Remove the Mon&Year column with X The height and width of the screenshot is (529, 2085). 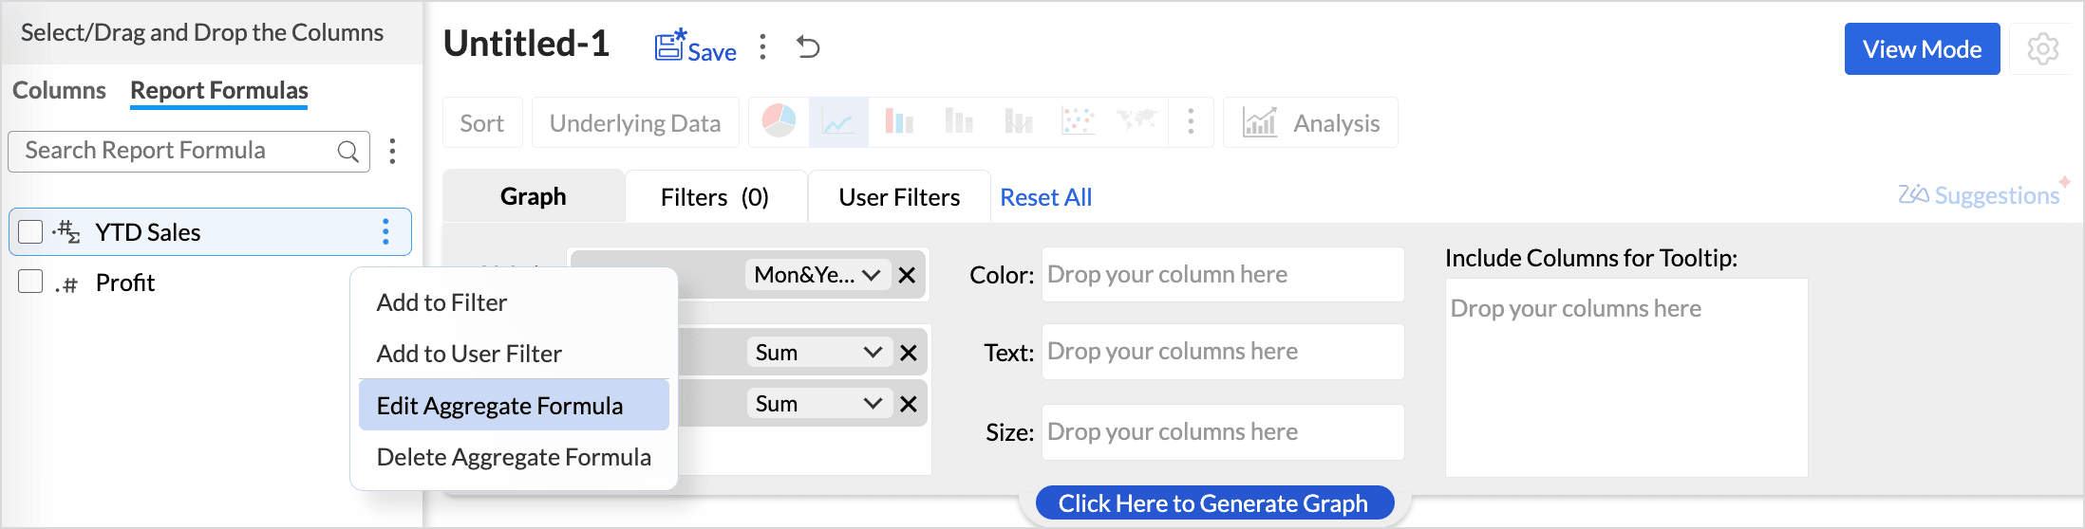point(907,275)
